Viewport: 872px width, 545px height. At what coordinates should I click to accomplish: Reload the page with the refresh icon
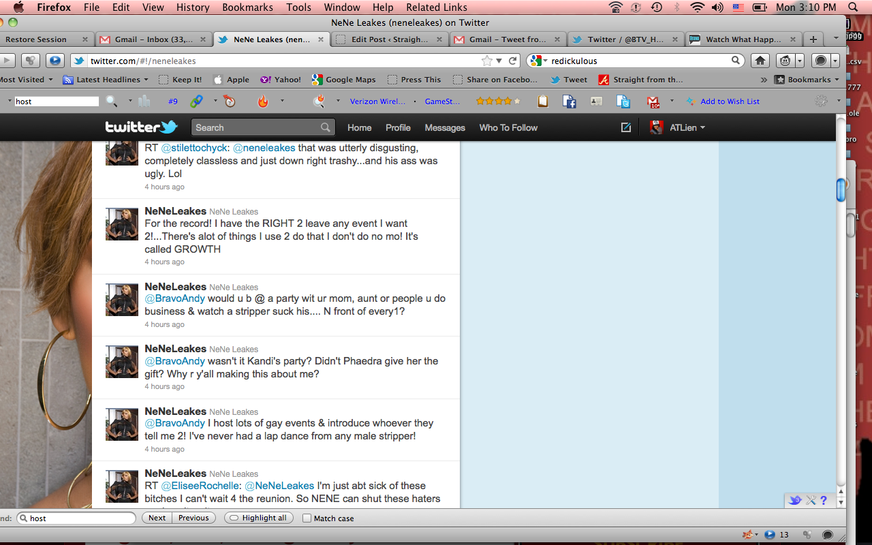[513, 61]
